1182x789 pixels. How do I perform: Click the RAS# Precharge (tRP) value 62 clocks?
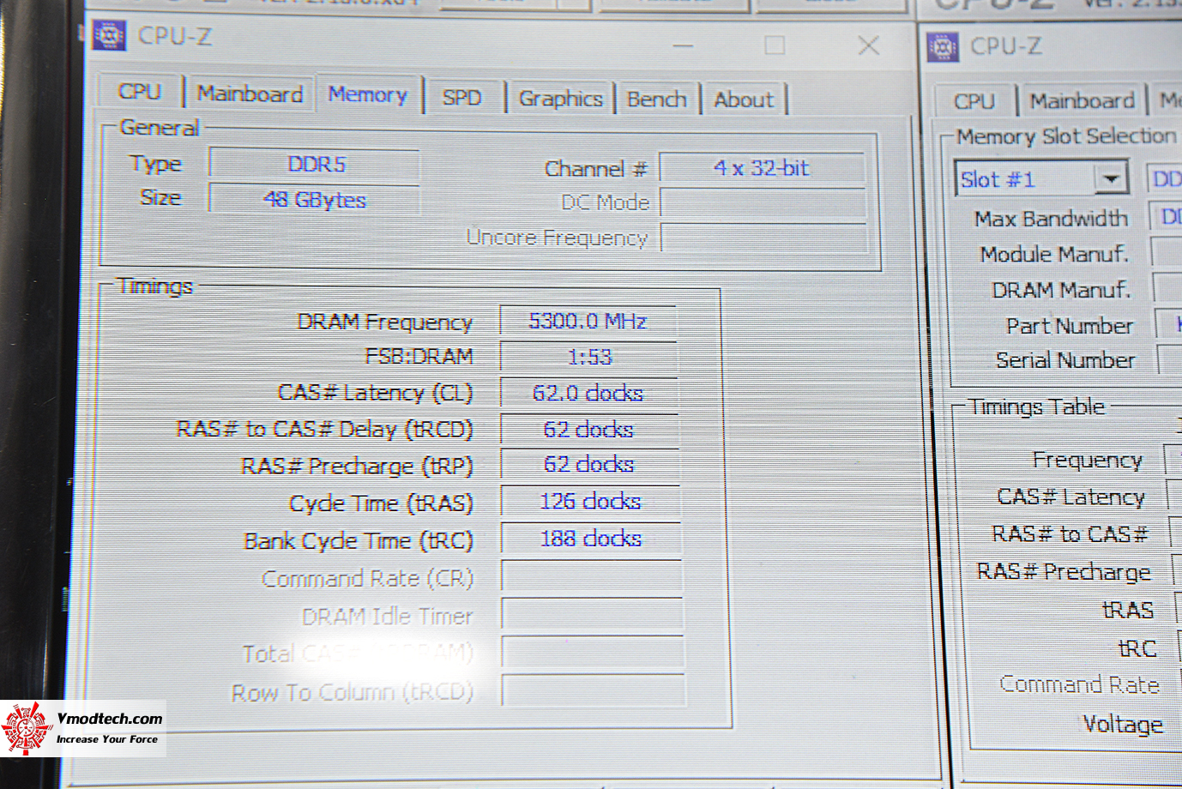(590, 465)
